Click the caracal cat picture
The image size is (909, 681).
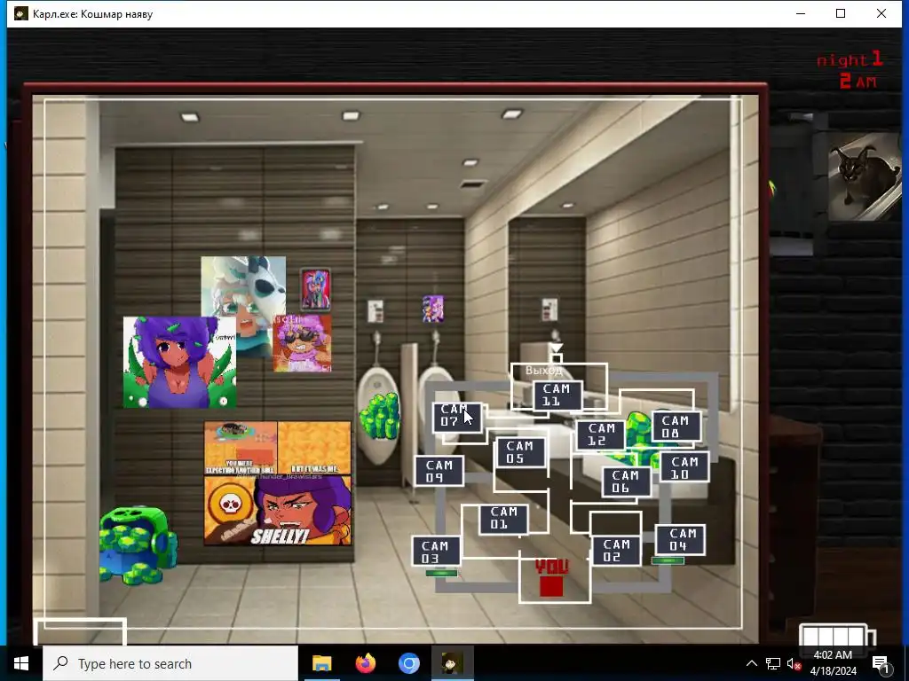coord(865,176)
